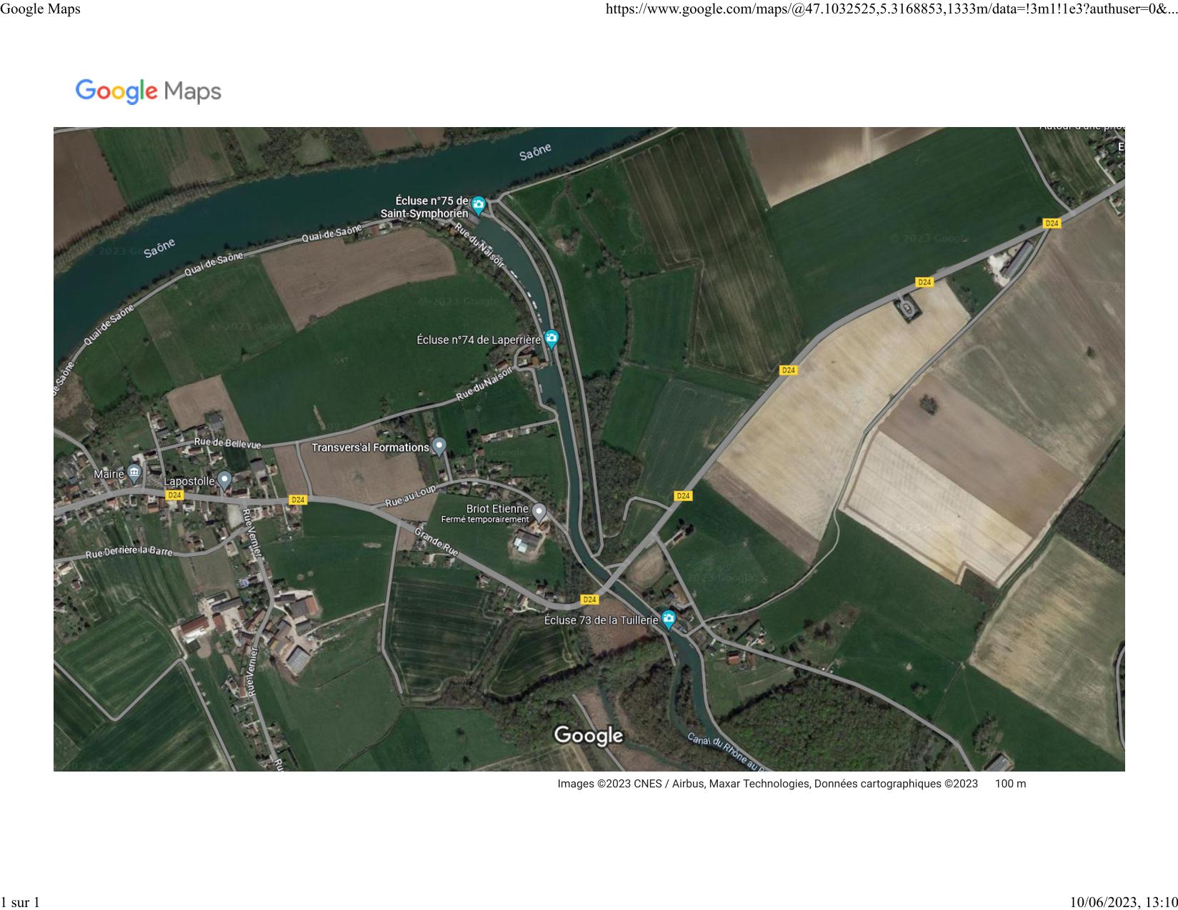Open the Google Maps URL in the page header
Screen dimensions: 1178x910
(891, 9)
